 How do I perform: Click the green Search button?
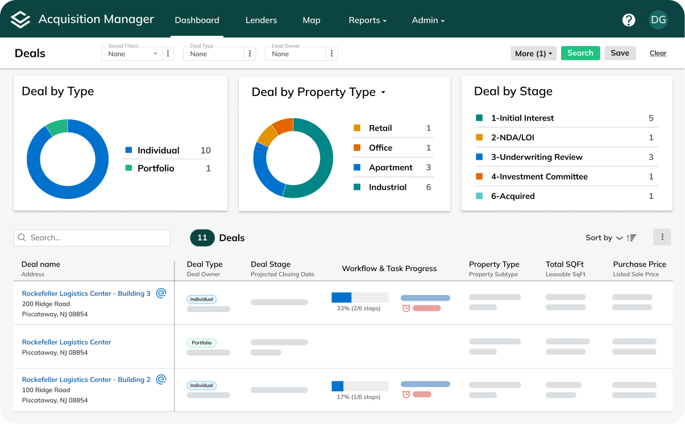coord(580,53)
